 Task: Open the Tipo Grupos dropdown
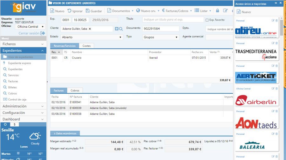(161, 37)
